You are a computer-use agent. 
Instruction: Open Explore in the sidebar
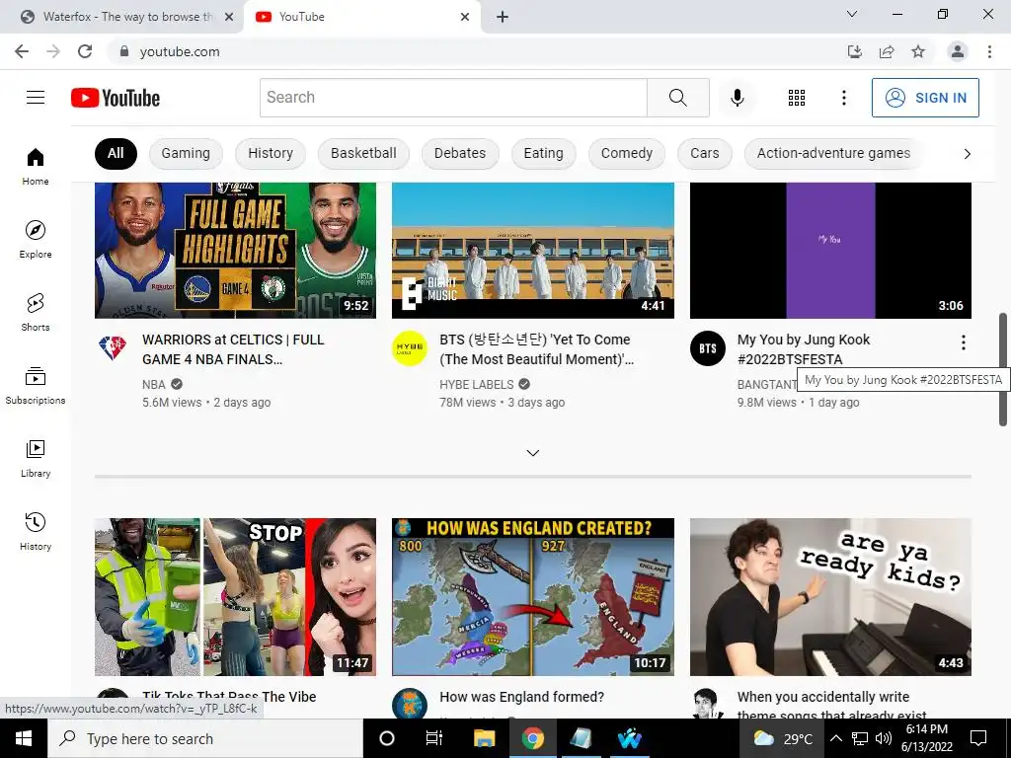(36, 239)
